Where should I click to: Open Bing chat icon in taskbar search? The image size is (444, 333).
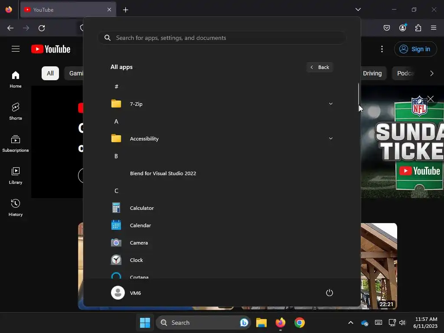pyautogui.click(x=244, y=323)
